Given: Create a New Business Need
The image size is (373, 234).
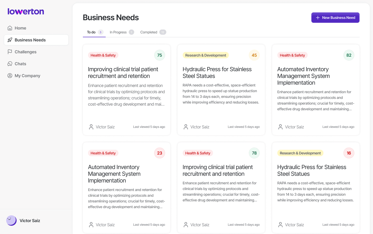Looking at the screenshot, I should click(335, 18).
